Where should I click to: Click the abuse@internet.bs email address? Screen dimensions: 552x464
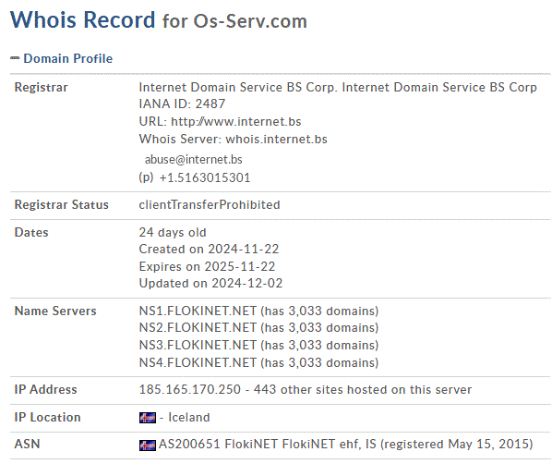(x=193, y=159)
